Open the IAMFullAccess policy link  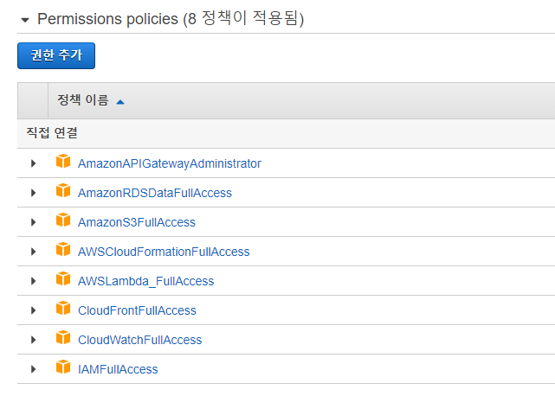click(x=118, y=369)
